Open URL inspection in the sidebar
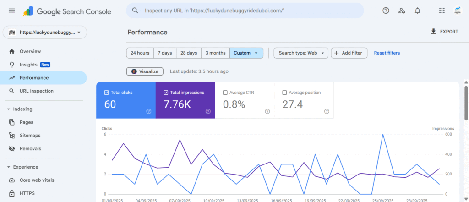 pos(36,91)
